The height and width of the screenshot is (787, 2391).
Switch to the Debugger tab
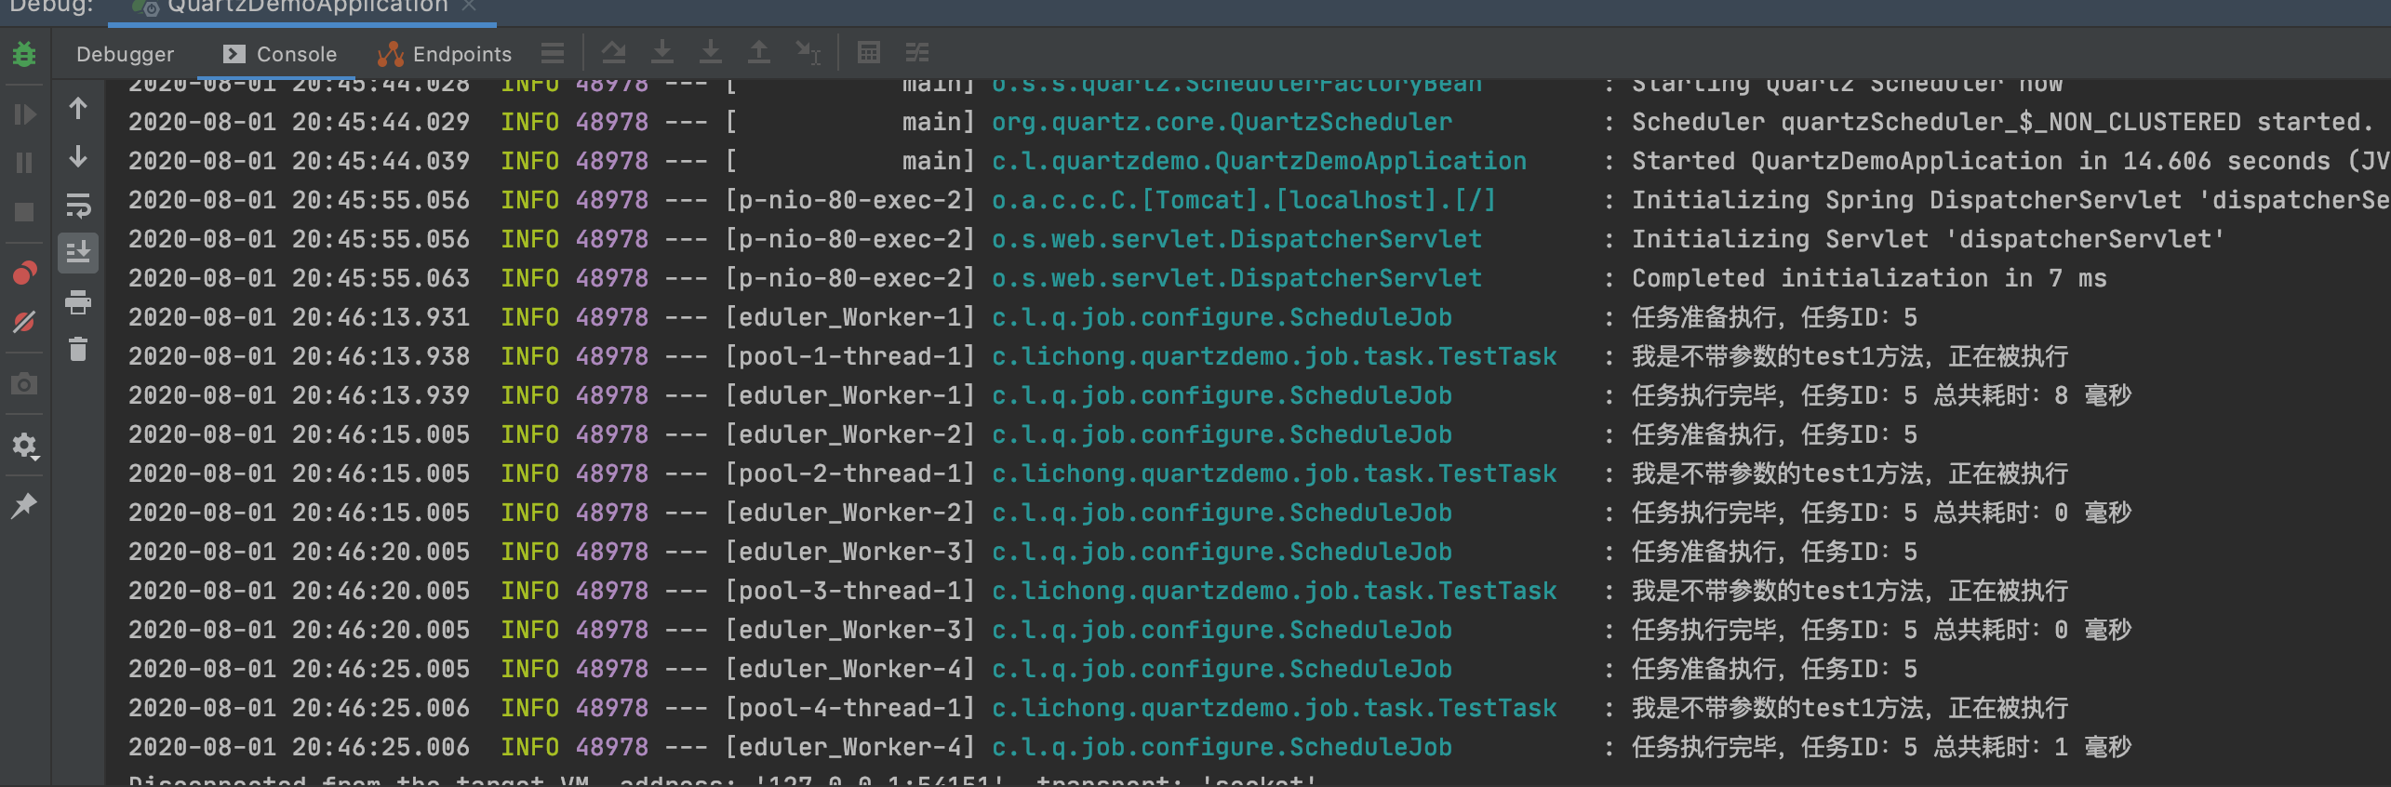coord(125,54)
